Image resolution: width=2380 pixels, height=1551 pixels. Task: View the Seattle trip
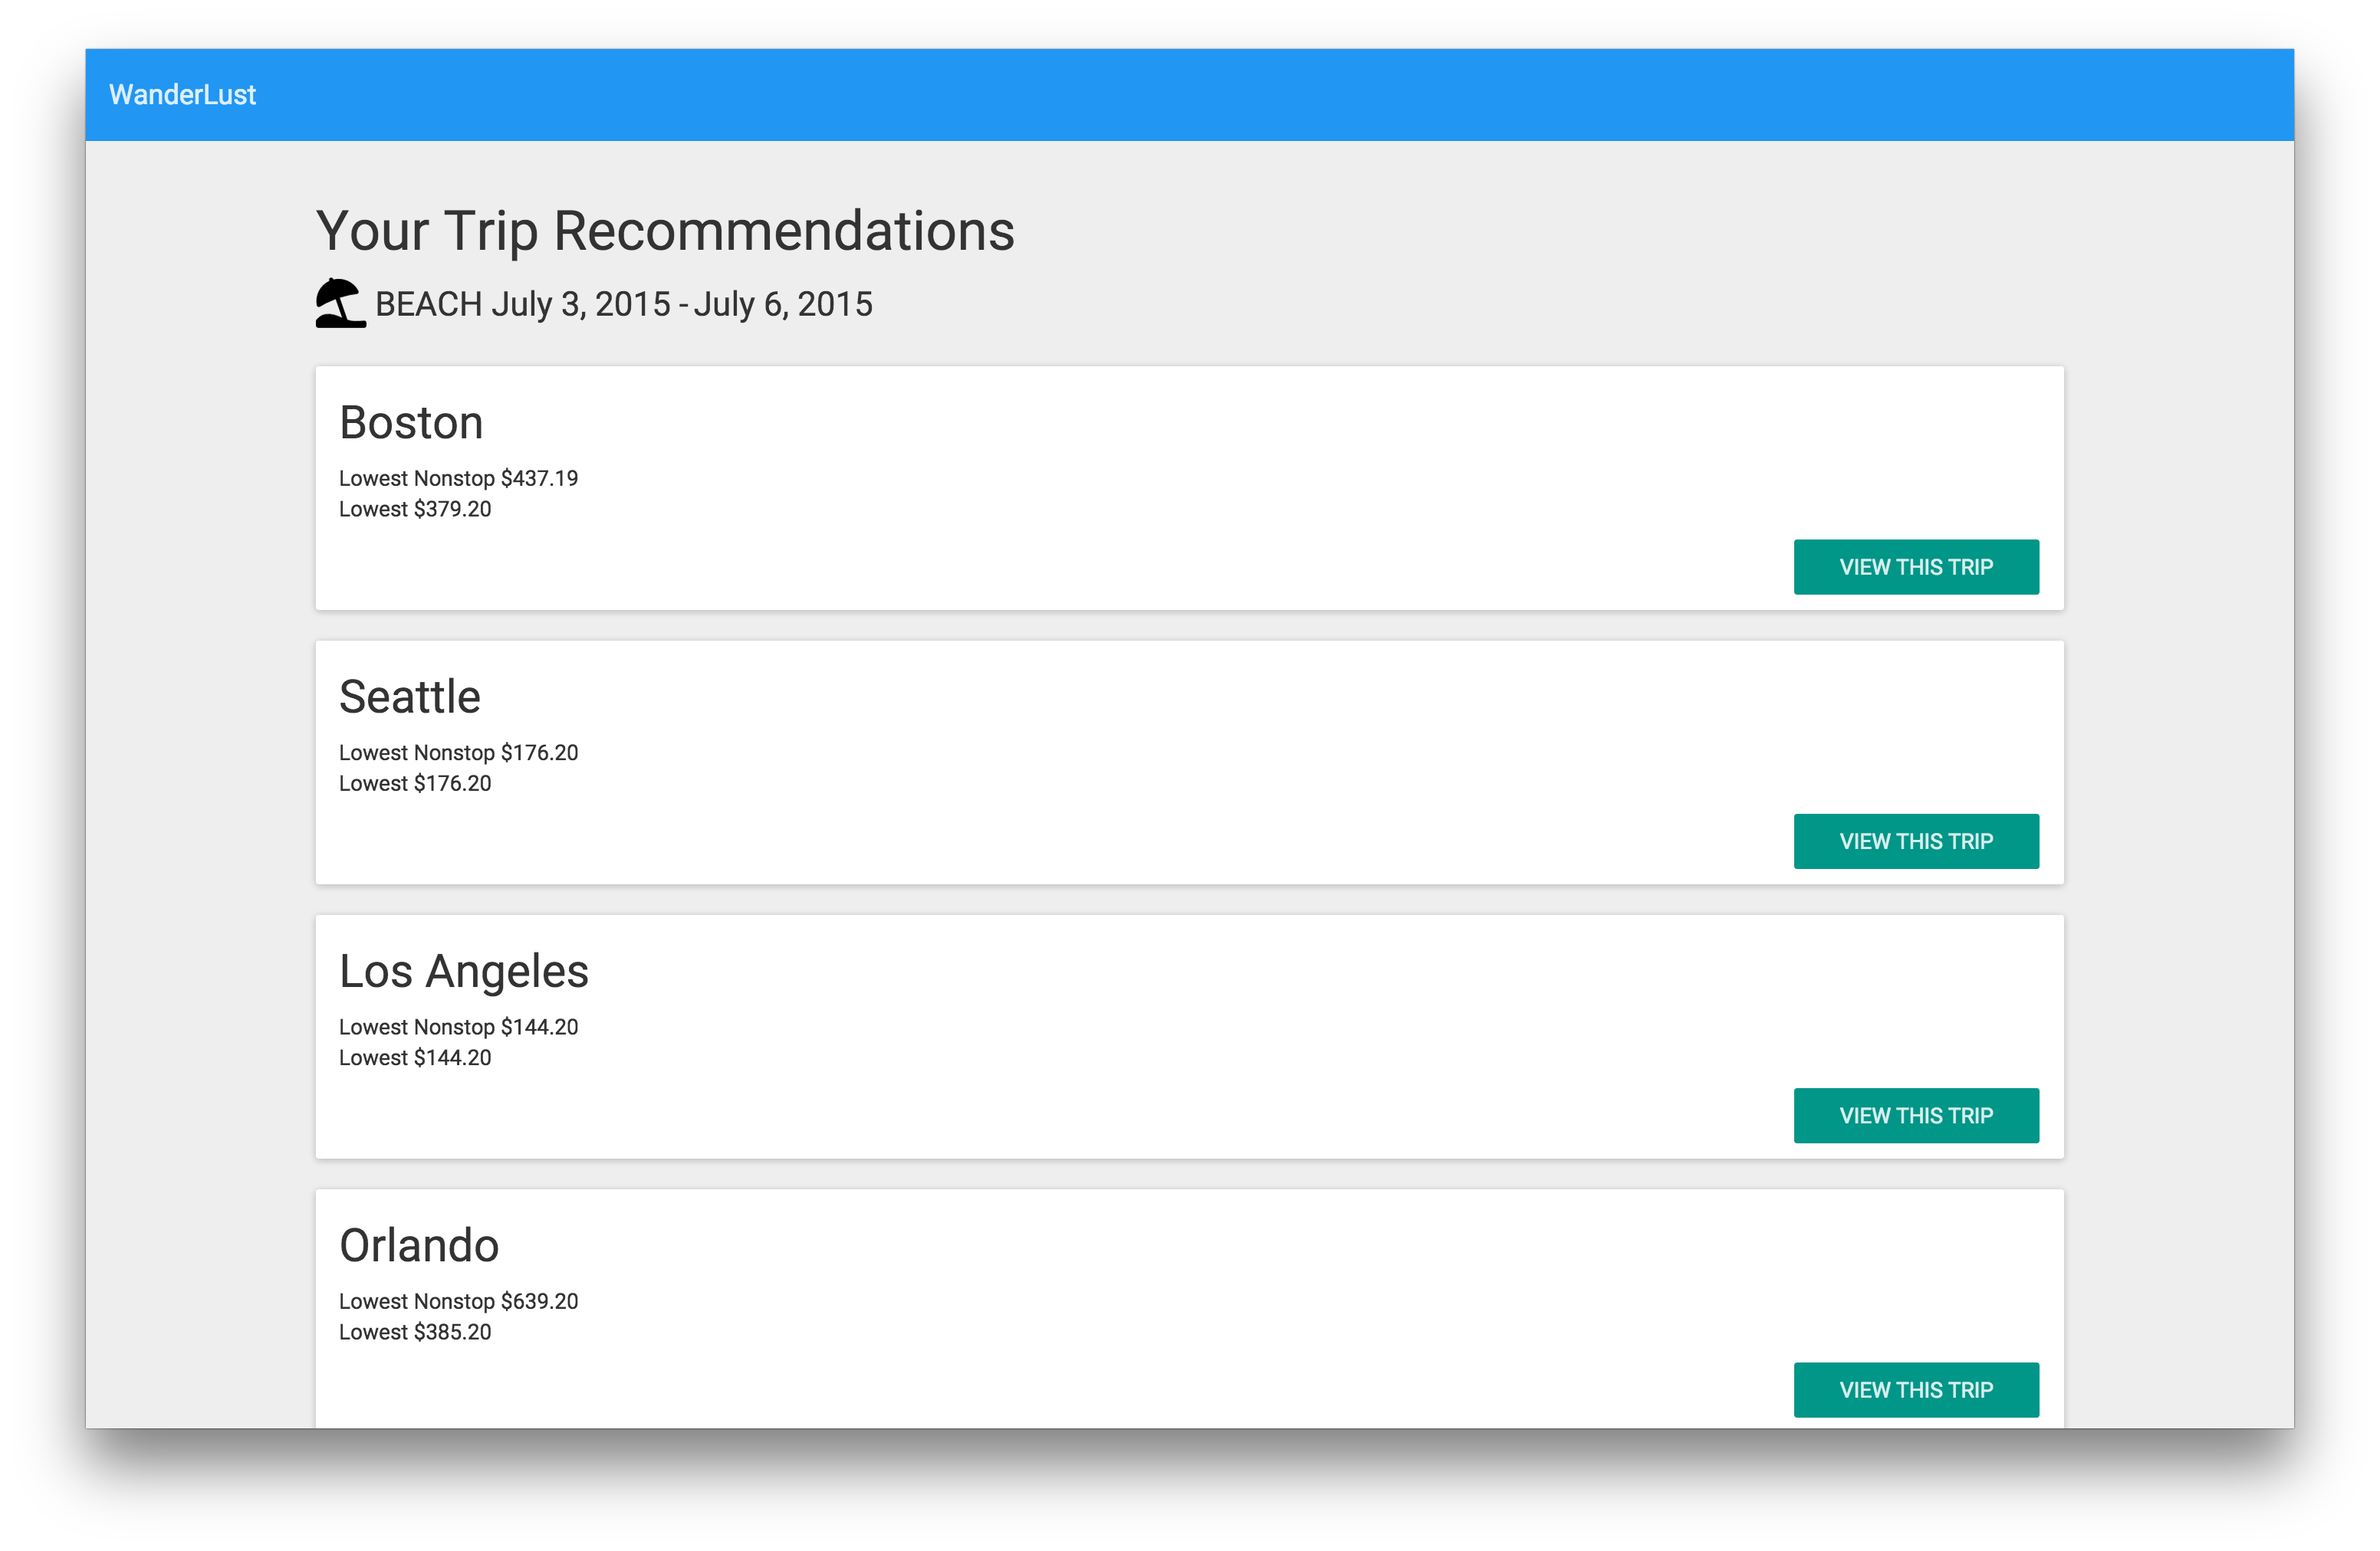point(1915,841)
